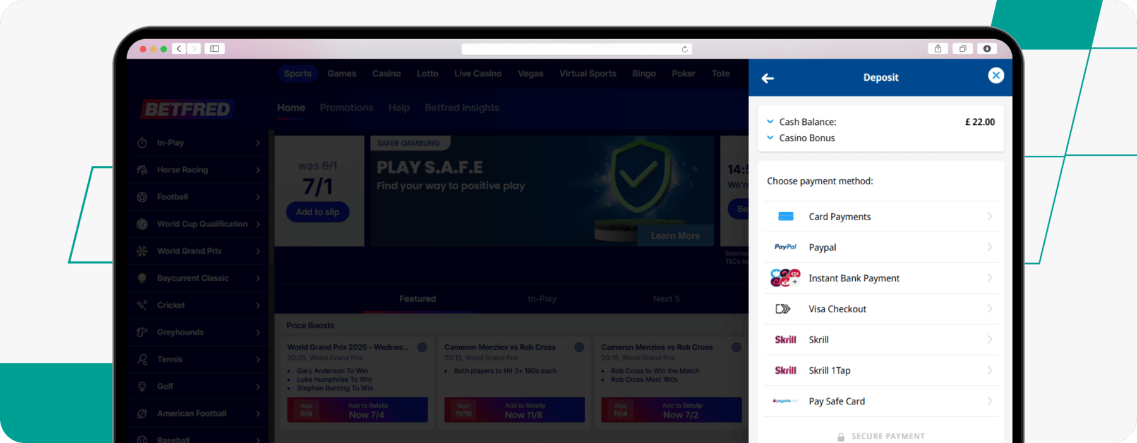Click World Grand Prix darts icon

click(142, 251)
